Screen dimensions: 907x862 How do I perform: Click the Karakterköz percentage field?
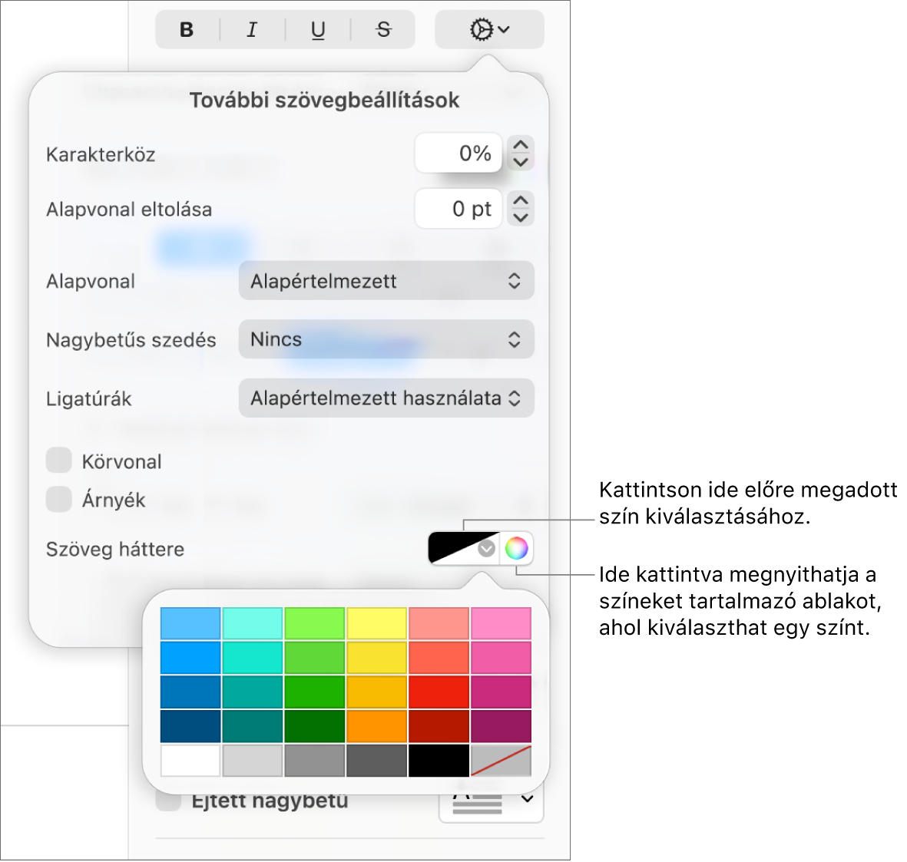coord(458,154)
